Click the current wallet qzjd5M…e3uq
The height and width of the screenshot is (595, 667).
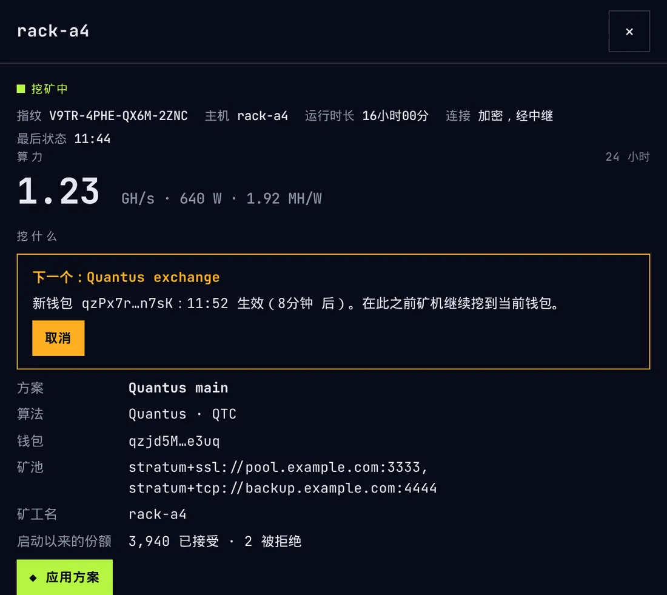click(174, 441)
